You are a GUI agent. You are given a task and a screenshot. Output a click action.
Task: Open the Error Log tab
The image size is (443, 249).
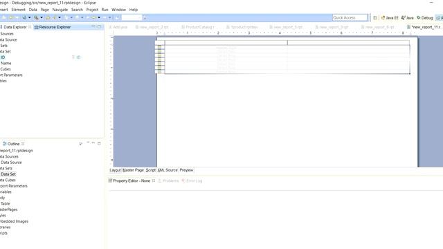[192, 181]
